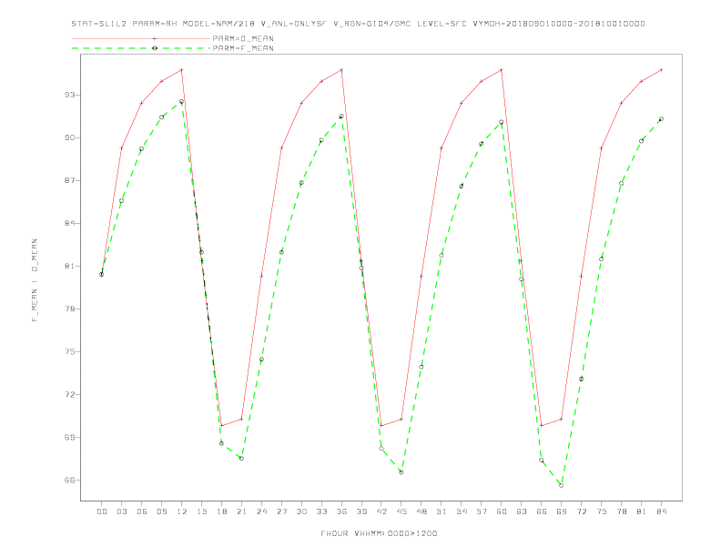The width and height of the screenshot is (721, 557).
Task: Pick the green F_MEAN circle marker at hour 03
Action: (121, 201)
